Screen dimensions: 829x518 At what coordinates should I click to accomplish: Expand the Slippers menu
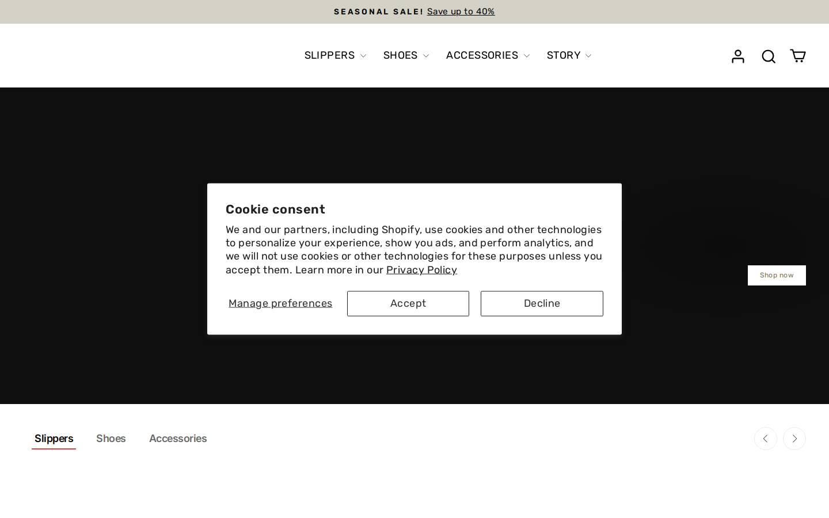pyautogui.click(x=335, y=55)
